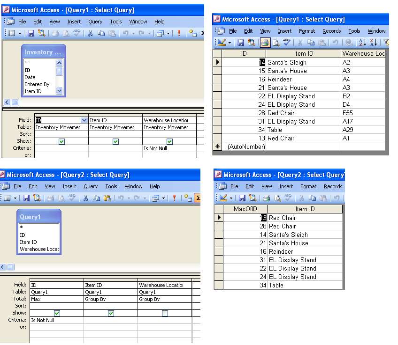Click Run exclamation icon in Query2 design toolbar

click(x=174, y=198)
